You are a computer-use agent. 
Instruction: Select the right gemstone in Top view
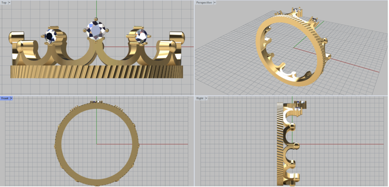coord(141,36)
